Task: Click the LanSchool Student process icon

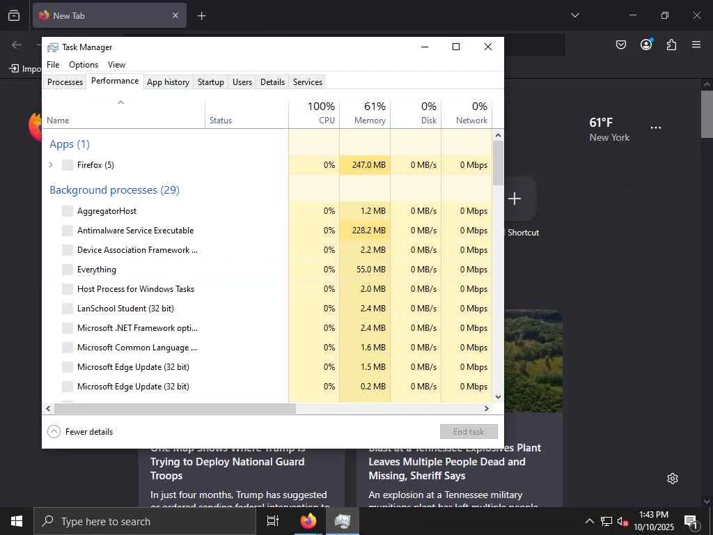Action: pos(68,309)
